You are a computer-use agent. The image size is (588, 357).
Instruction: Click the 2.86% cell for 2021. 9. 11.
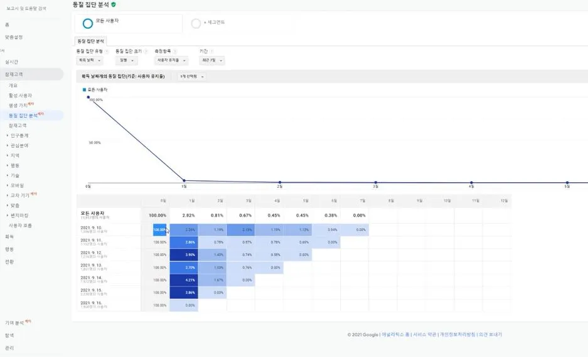pos(184,242)
